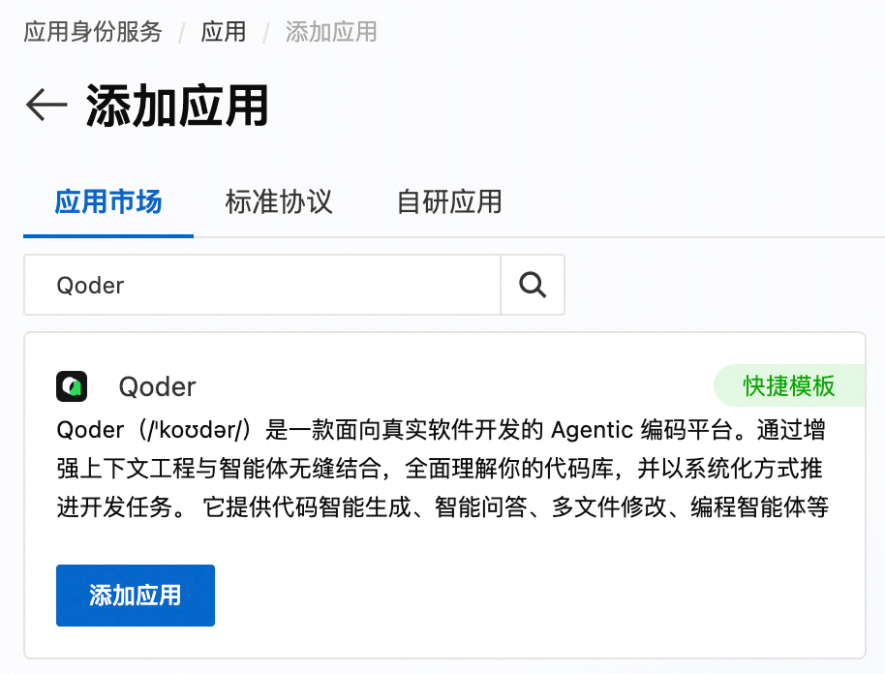Image resolution: width=885 pixels, height=674 pixels.
Task: Click the greyed 添加应用 breadcrumb item
Action: point(331,32)
